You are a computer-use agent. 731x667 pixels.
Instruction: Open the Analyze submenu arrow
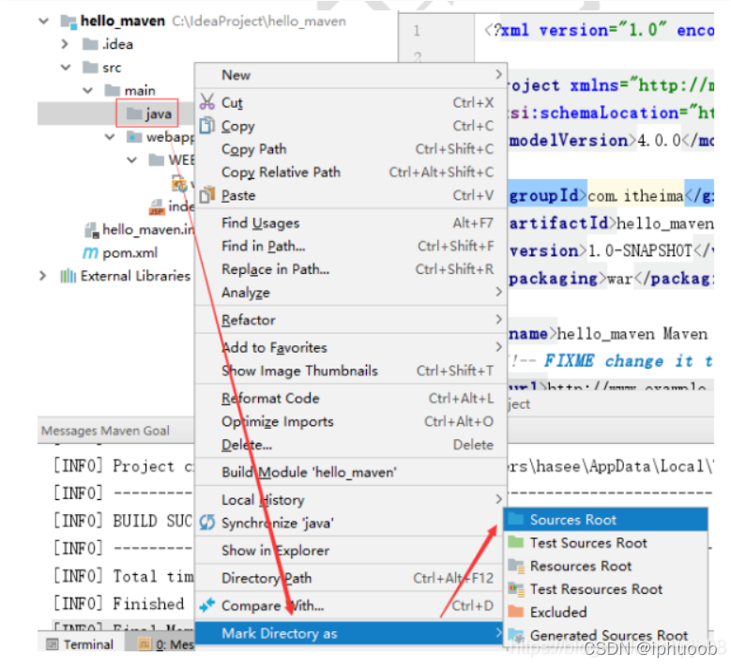(498, 293)
